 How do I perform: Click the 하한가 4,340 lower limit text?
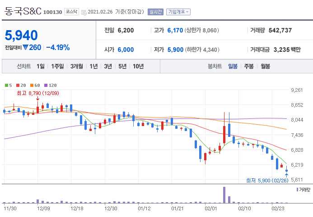202,50
